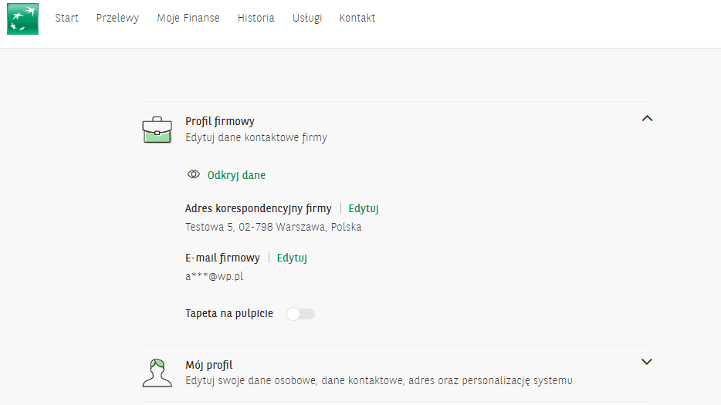Go to Moje Finanse menu
The height and width of the screenshot is (405, 721).
click(188, 18)
